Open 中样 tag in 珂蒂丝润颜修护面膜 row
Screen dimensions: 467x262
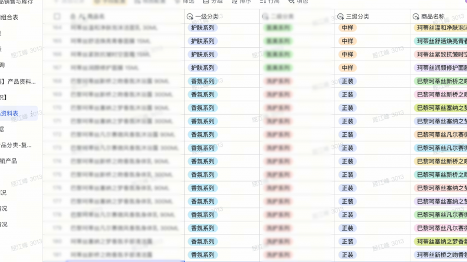tap(347, 68)
